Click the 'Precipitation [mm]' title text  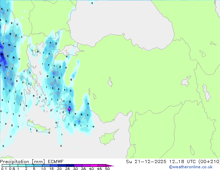tap(22, 162)
